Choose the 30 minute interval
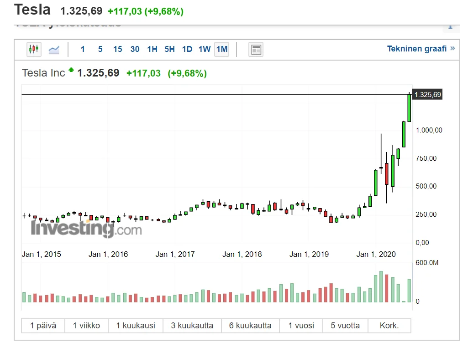The width and height of the screenshot is (468, 347). pos(135,49)
